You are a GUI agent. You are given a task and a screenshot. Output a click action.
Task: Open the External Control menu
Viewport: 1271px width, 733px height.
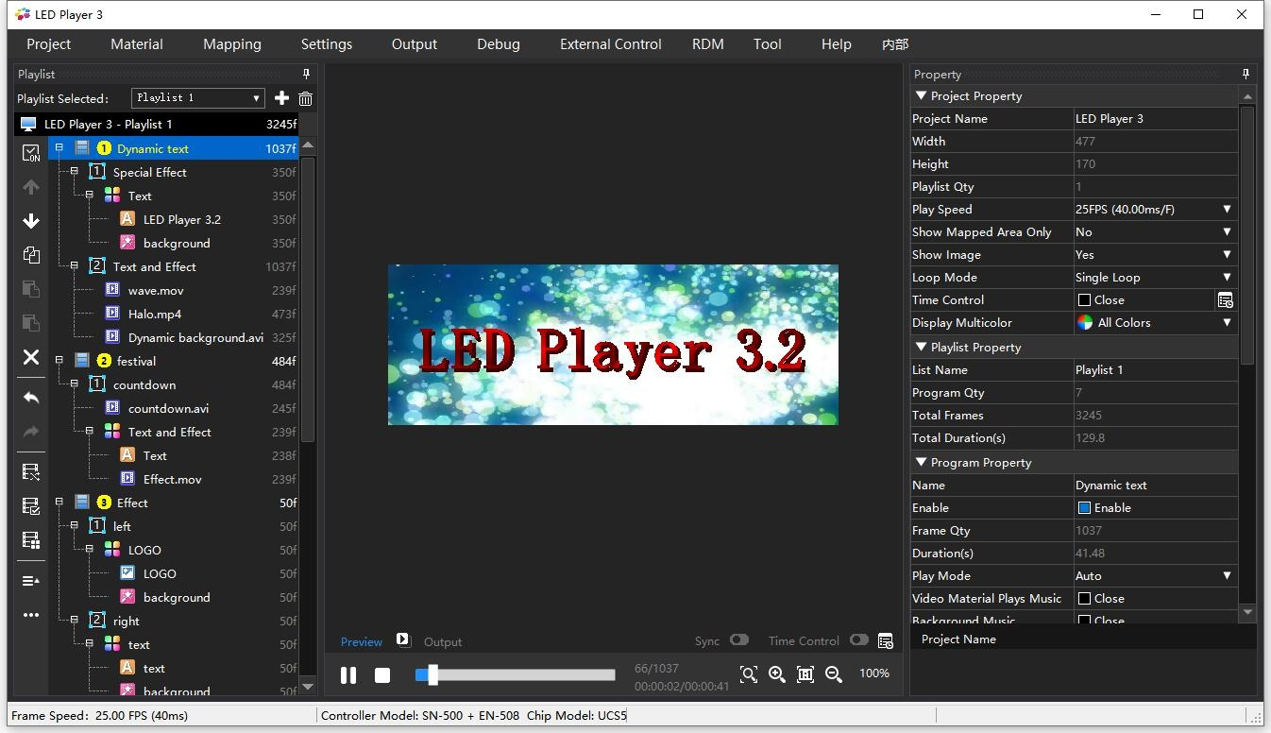(x=611, y=44)
